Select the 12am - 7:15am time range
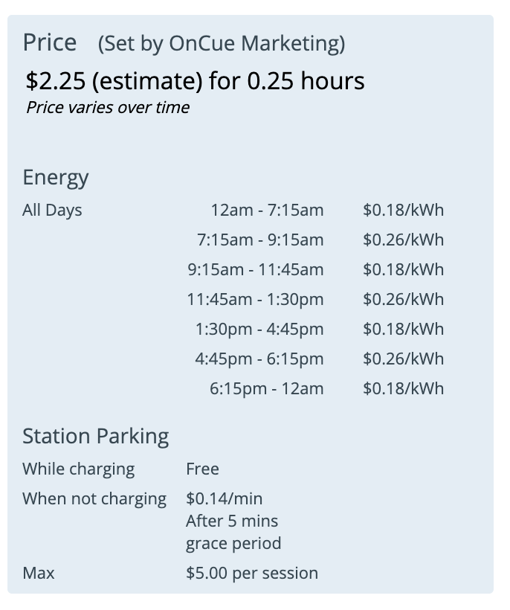 [x=267, y=210]
